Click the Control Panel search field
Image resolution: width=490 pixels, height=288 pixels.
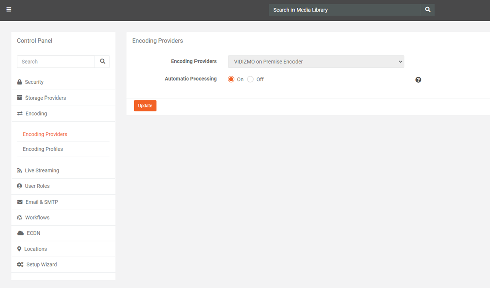click(x=56, y=61)
